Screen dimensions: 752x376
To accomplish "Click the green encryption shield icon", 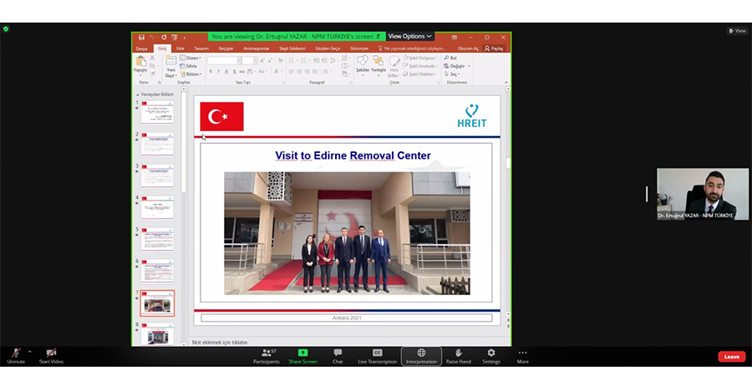I will [x=6, y=28].
